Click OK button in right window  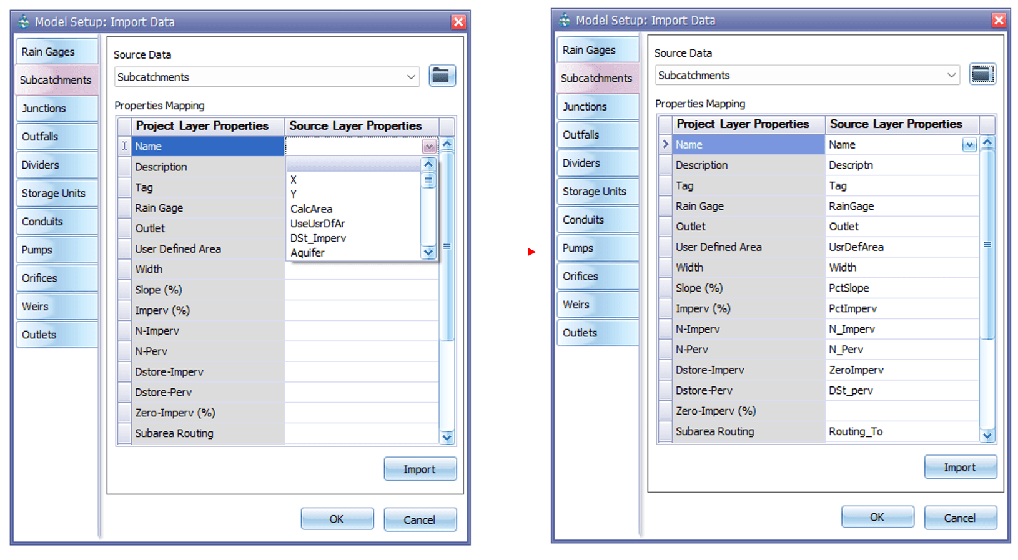pos(877,517)
